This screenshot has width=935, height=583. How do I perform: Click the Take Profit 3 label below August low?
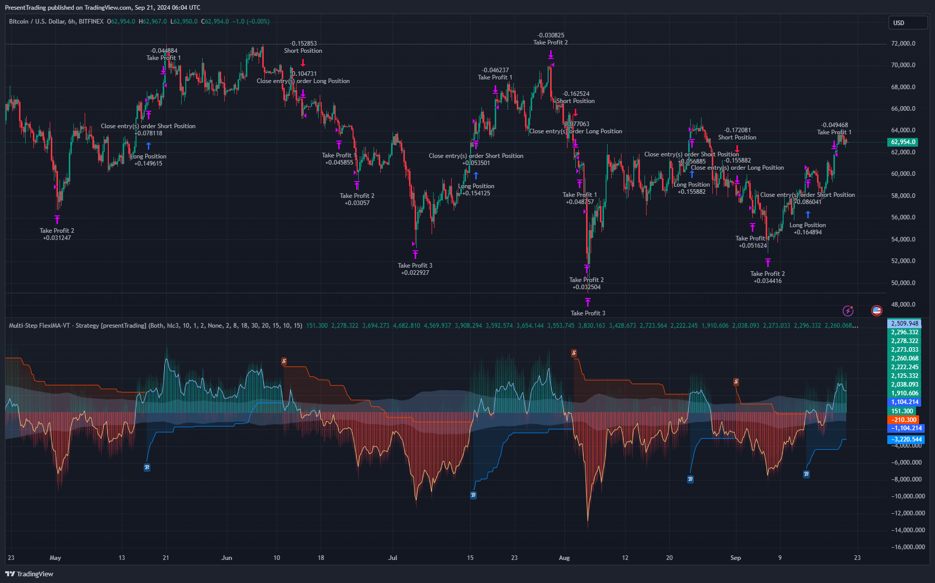click(x=588, y=313)
